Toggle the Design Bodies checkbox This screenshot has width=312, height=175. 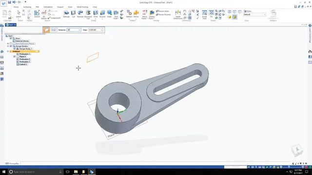[11, 46]
